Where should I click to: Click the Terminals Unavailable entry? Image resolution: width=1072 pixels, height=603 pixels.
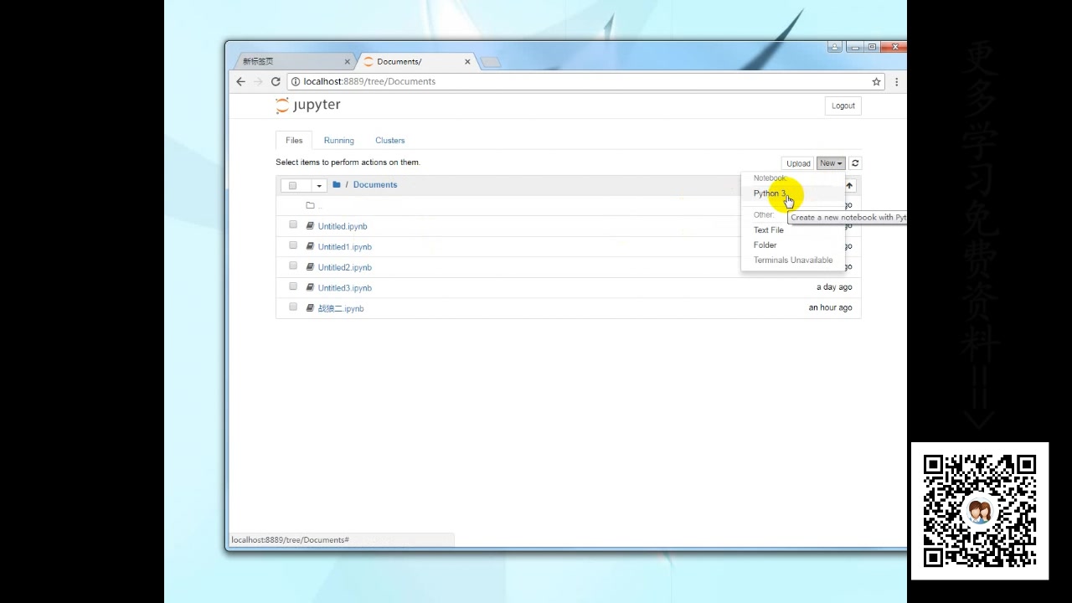point(793,260)
